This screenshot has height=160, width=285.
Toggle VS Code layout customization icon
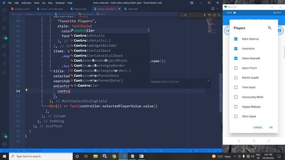click(192, 3)
